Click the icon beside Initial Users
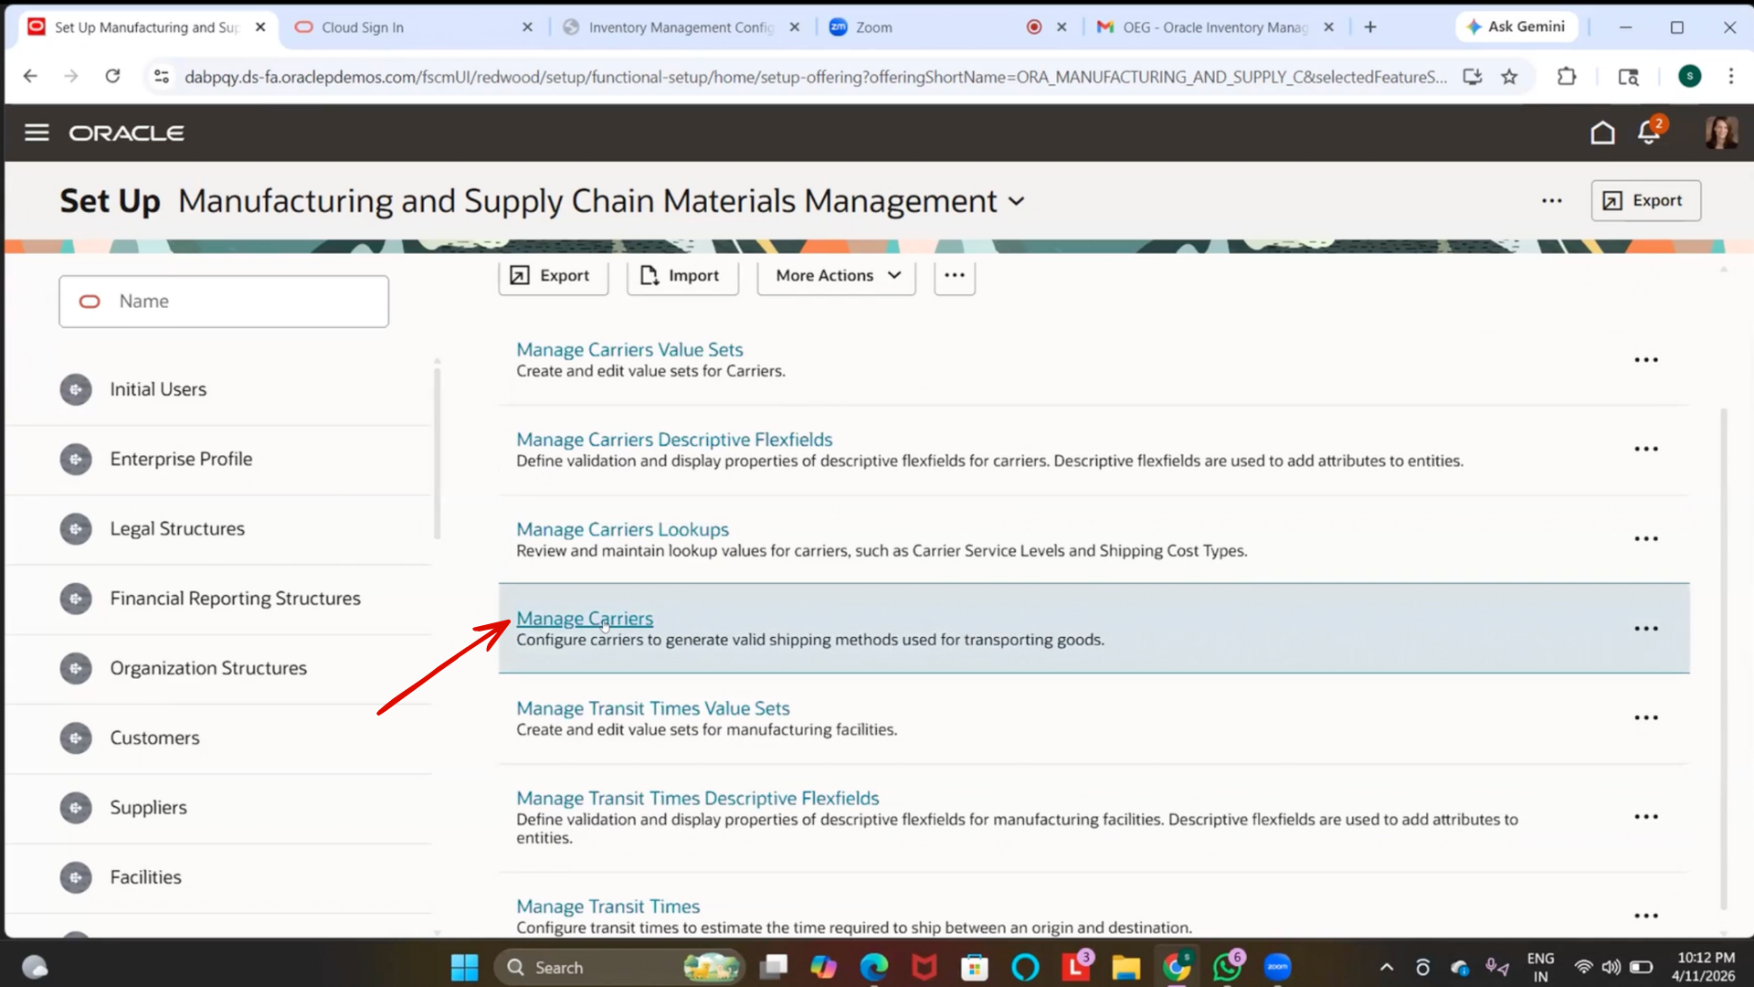 click(76, 389)
